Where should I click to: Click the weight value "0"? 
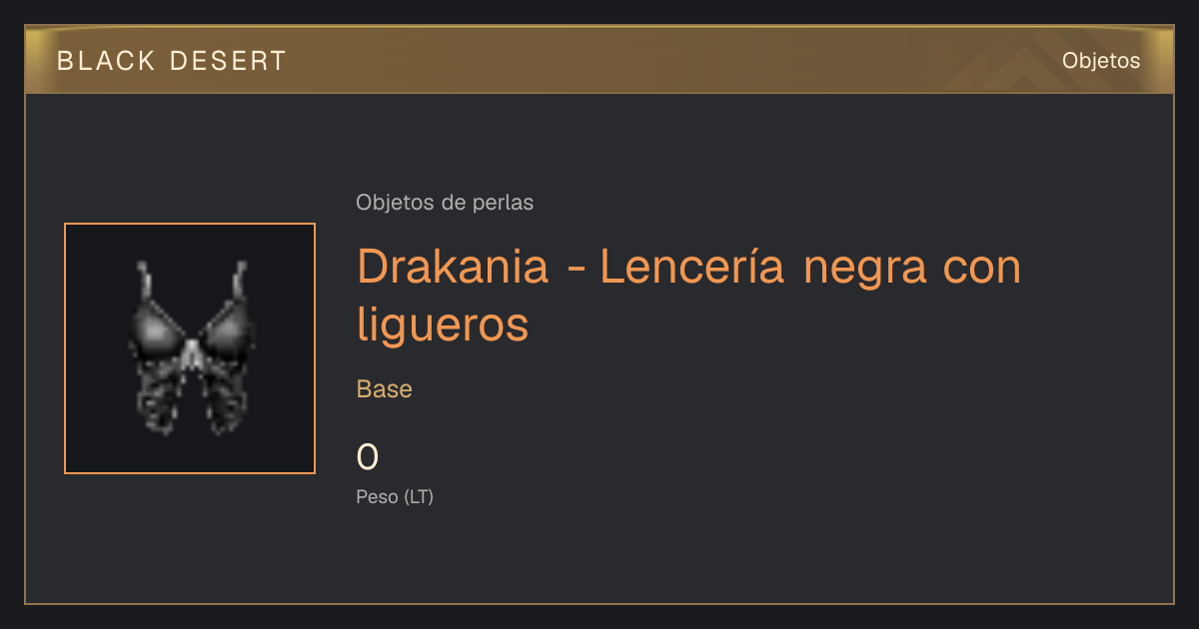point(368,457)
